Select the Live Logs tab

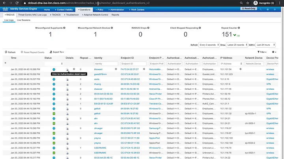pos(9,20)
